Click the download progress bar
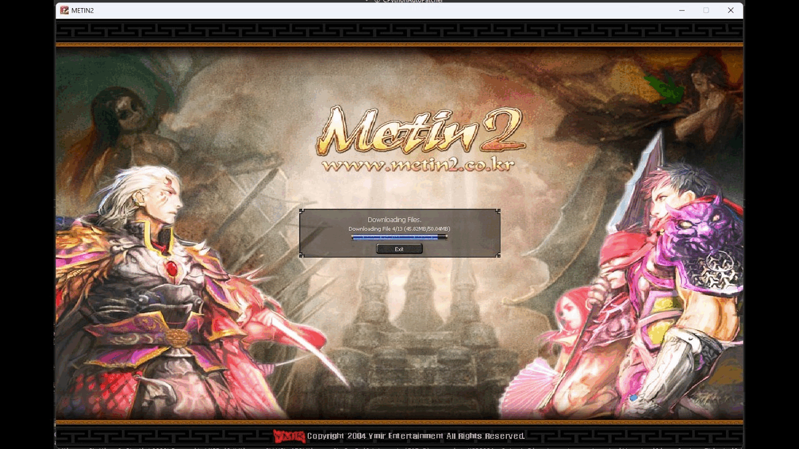 tap(399, 237)
